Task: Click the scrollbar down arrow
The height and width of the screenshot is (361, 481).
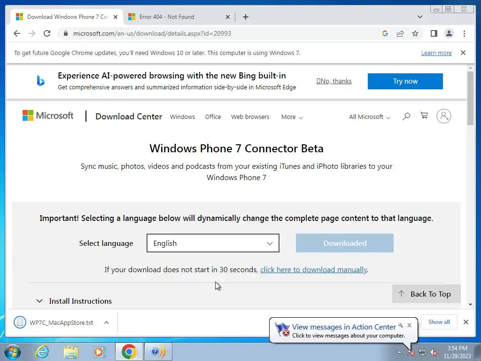Action: coord(470,305)
